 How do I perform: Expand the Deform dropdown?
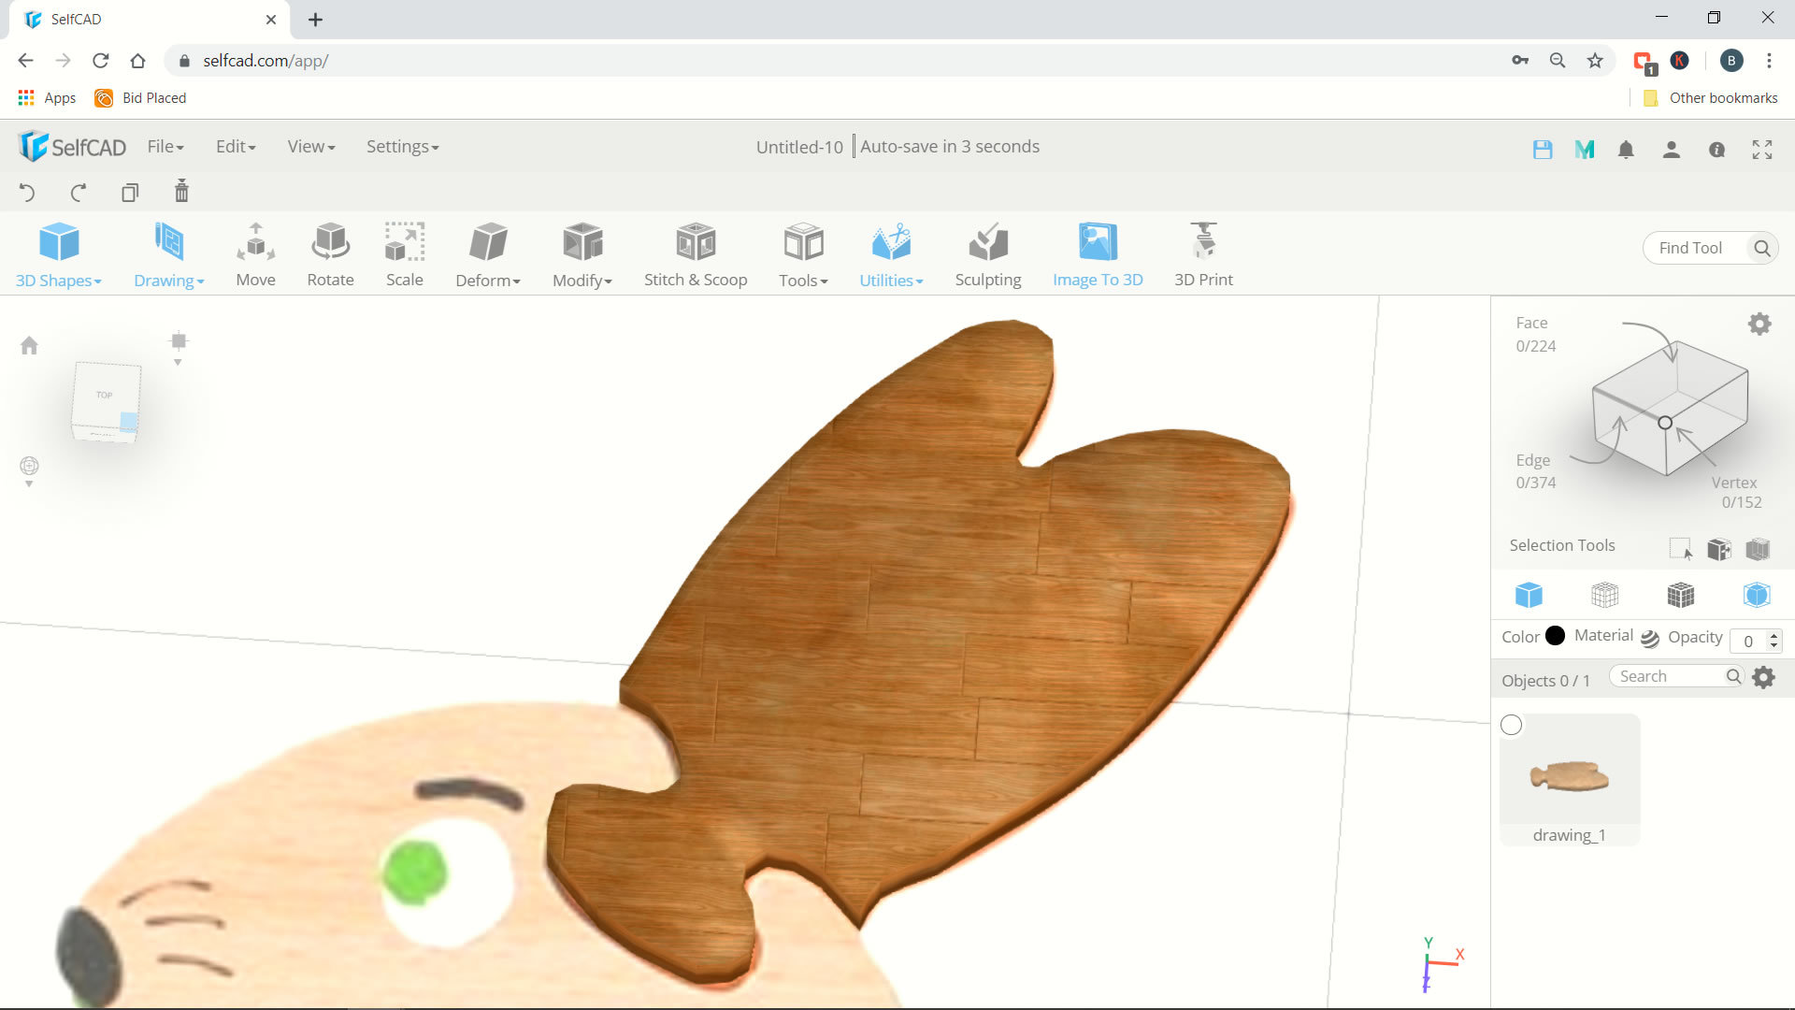488,255
